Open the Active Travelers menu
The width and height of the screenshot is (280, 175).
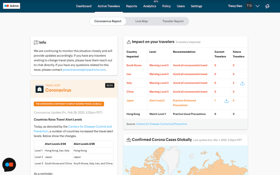click(109, 6)
